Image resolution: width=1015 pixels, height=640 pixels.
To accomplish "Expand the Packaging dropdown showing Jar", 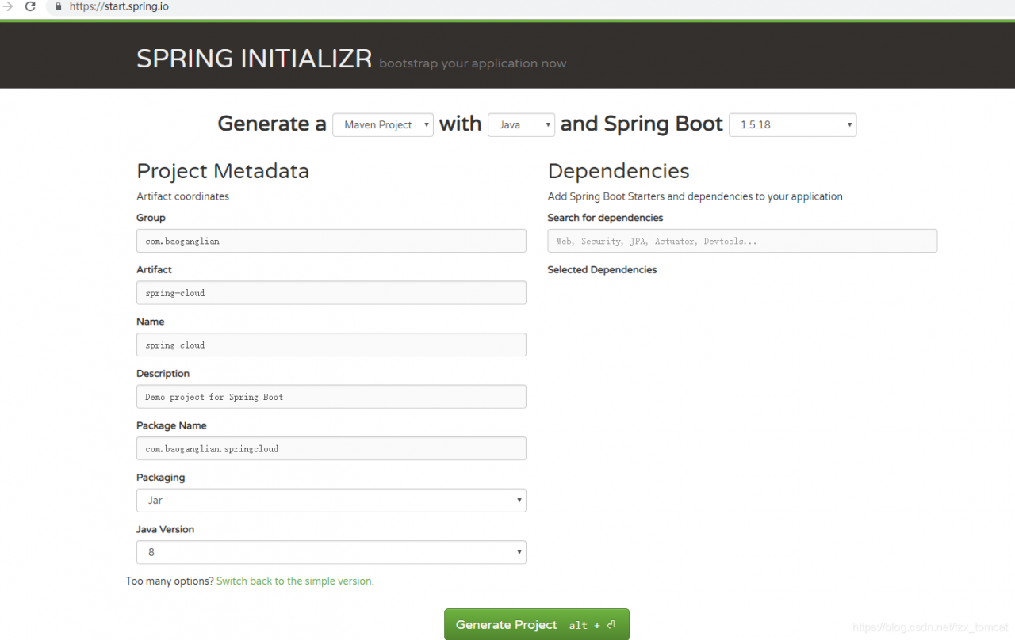I will [331, 501].
